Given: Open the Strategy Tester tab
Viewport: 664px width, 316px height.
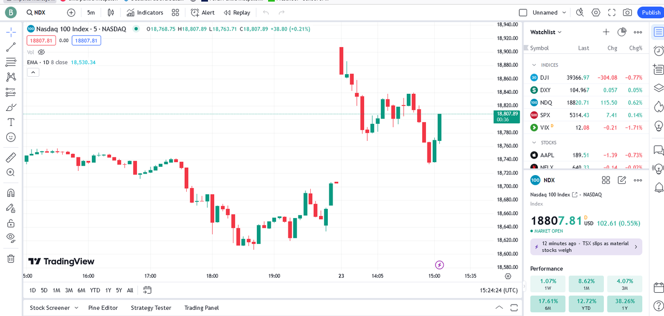Looking at the screenshot, I should 151,308.
